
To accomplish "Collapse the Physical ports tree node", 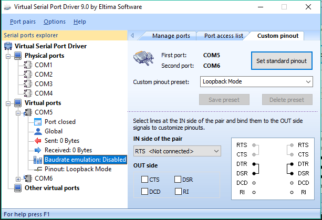I will click(8, 56).
